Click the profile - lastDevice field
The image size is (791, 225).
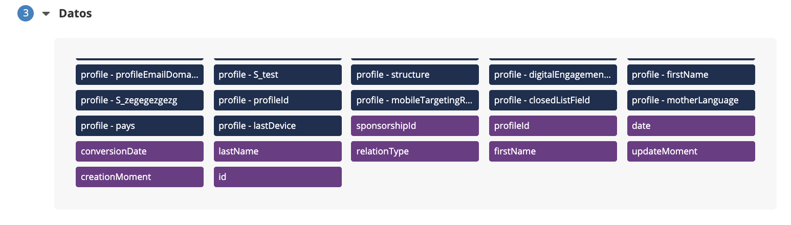tap(277, 126)
